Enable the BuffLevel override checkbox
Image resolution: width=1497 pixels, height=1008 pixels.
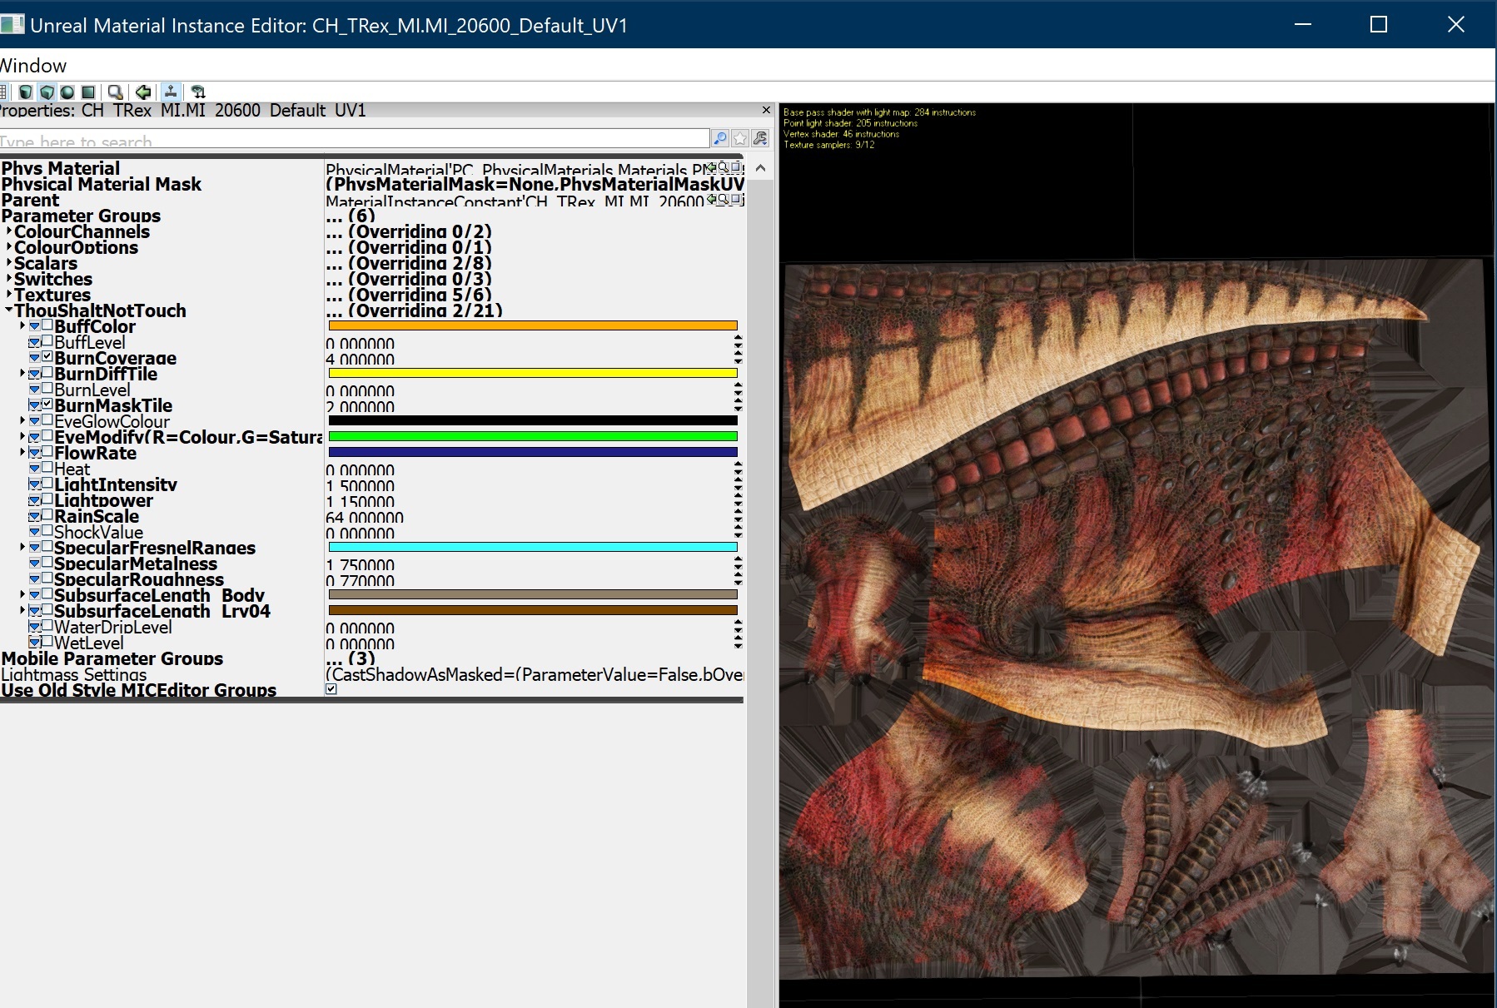pyautogui.click(x=47, y=341)
